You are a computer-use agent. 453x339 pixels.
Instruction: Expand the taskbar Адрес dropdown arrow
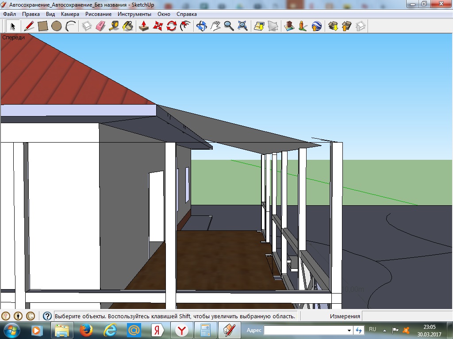tap(349, 330)
